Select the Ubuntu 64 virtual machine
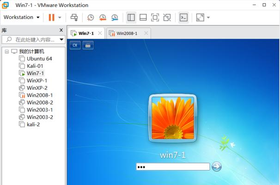The height and width of the screenshot is (185, 280). pyautogui.click(x=39, y=59)
